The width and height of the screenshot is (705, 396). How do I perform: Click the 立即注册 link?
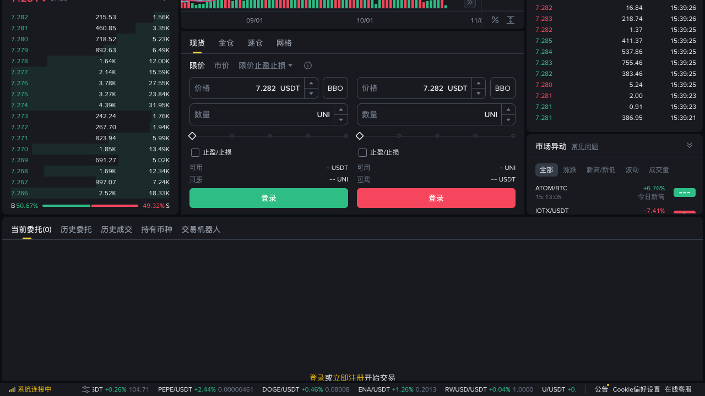tap(349, 378)
